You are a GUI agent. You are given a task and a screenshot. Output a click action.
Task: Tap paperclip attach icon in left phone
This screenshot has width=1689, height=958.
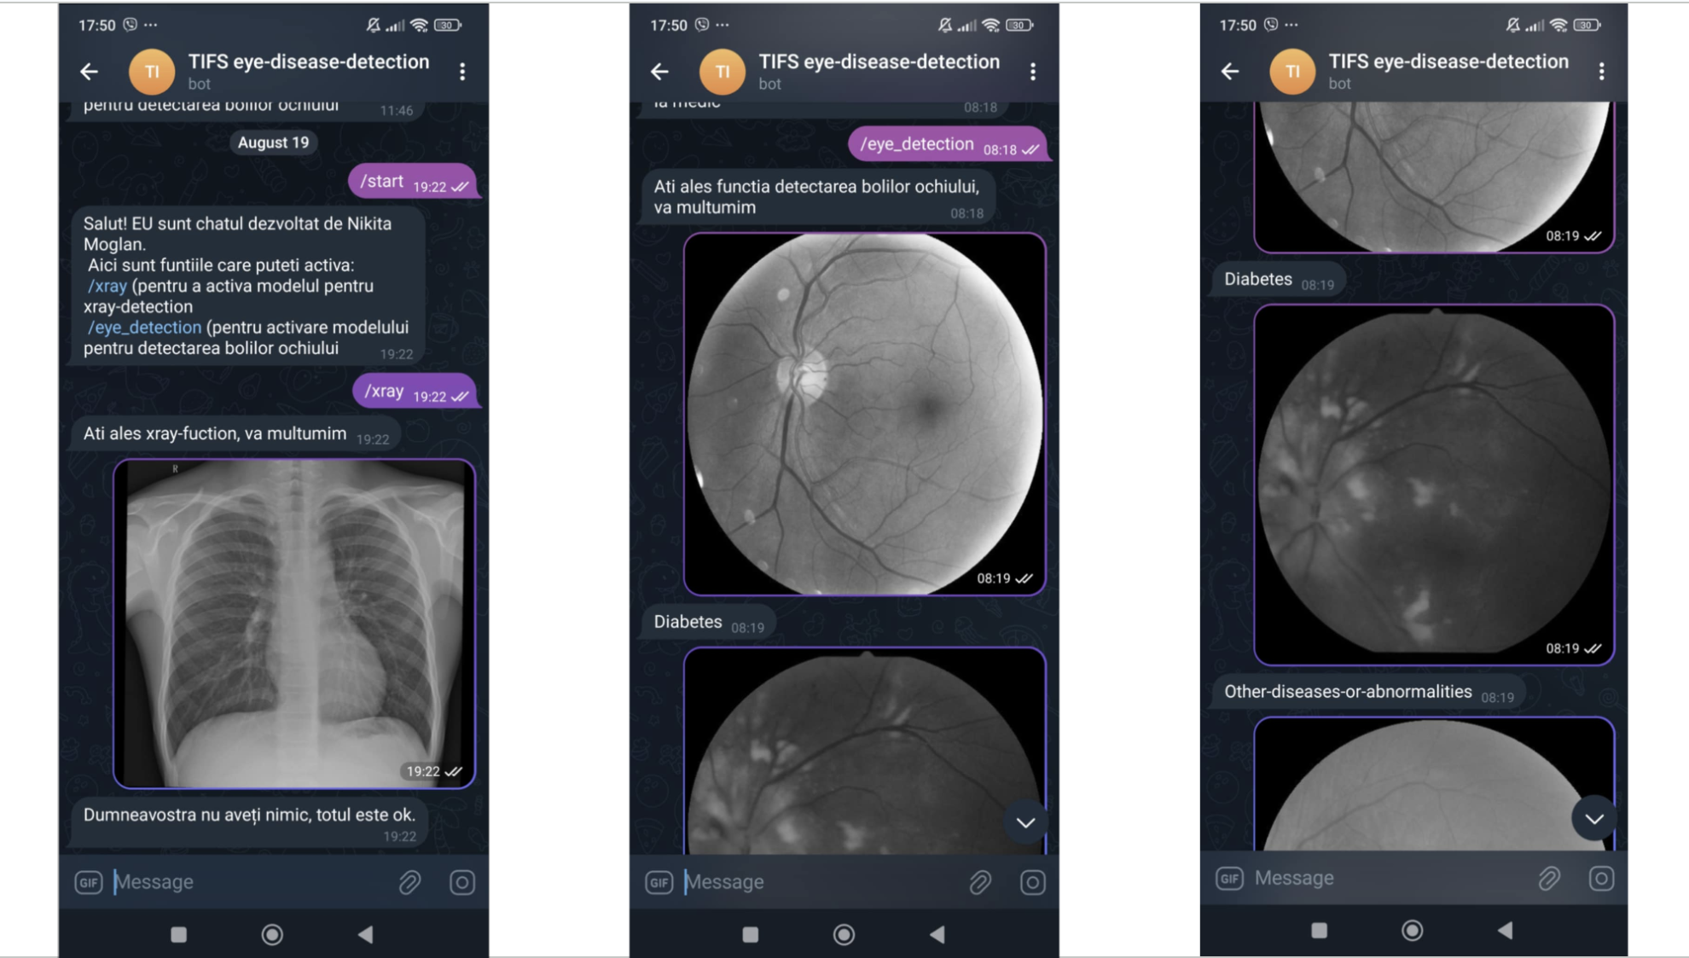tap(410, 881)
